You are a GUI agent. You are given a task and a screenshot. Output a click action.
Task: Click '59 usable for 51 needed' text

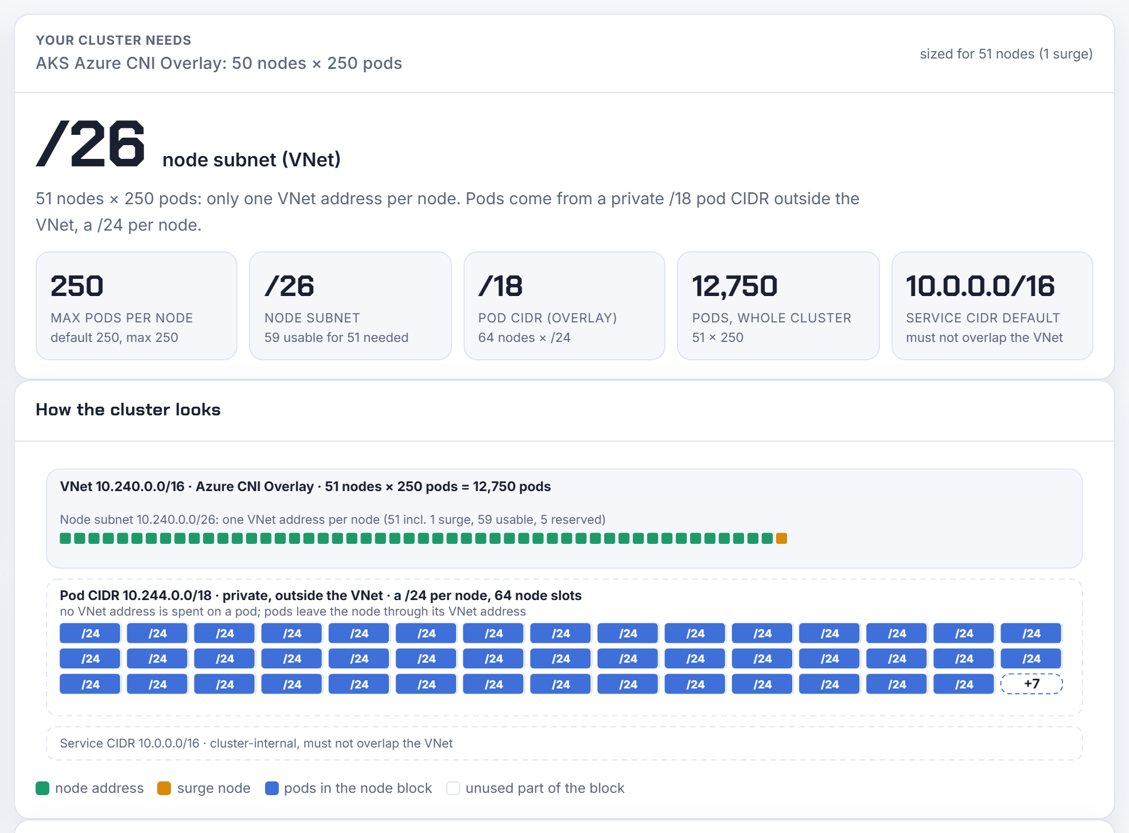click(x=336, y=337)
